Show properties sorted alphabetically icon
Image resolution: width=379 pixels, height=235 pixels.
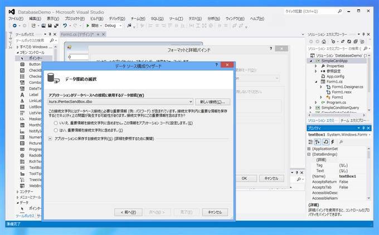coord(318,142)
